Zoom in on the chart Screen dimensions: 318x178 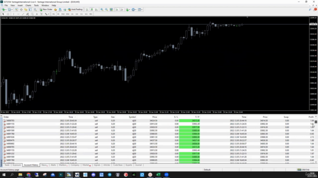(x=102, y=9)
